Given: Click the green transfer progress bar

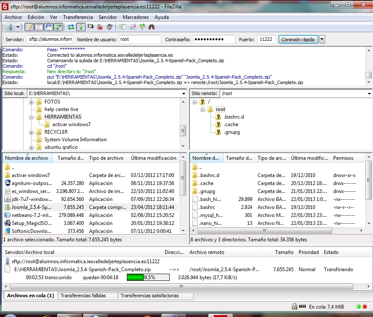Looking at the screenshot, I should point(148,277).
